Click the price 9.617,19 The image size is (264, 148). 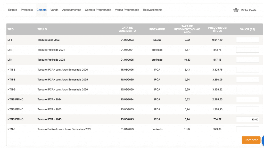pos(217,40)
